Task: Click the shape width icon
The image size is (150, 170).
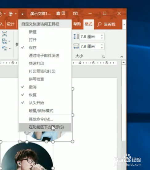Action: click(76, 46)
